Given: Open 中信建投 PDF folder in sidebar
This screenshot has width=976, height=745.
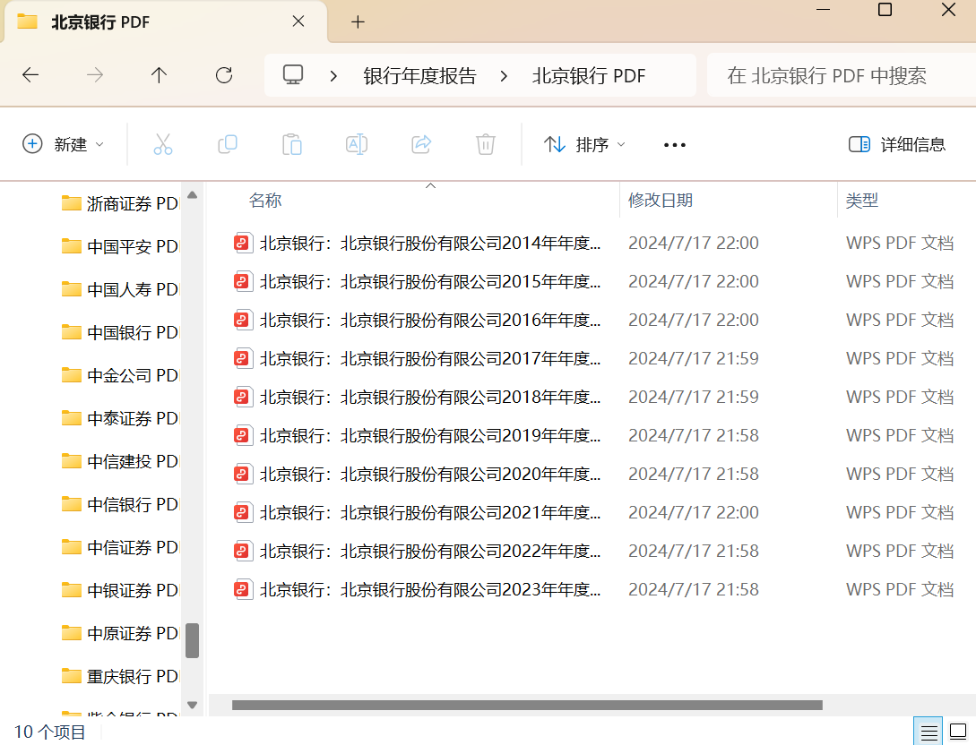Looking at the screenshot, I should click(120, 461).
